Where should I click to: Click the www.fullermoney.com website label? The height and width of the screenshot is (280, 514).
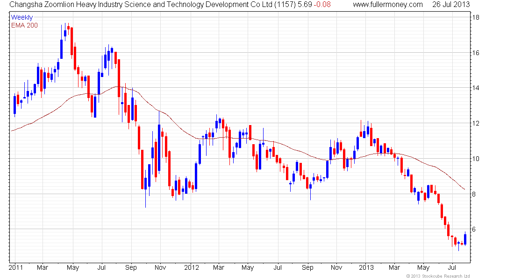(x=388, y=5)
